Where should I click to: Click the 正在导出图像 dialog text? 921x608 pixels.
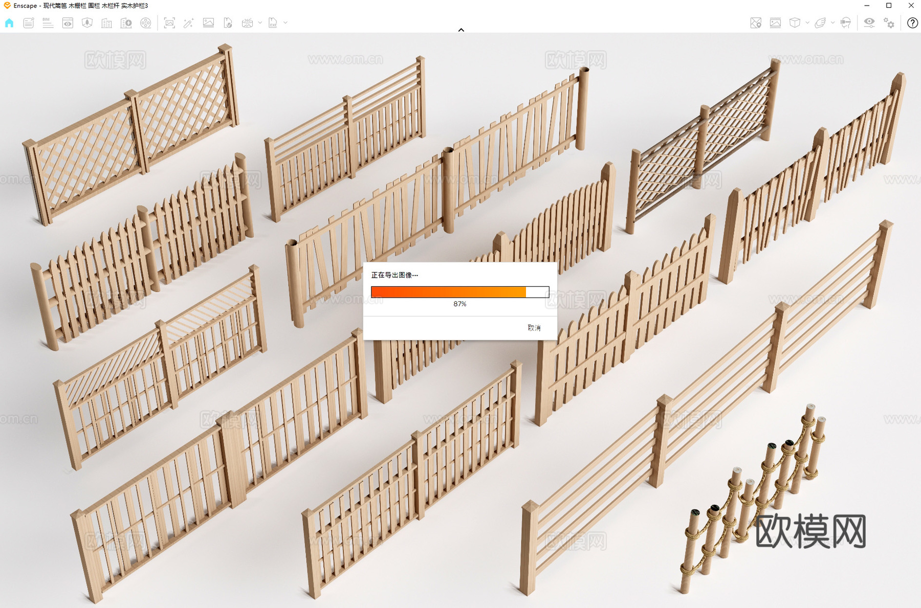[x=394, y=275]
